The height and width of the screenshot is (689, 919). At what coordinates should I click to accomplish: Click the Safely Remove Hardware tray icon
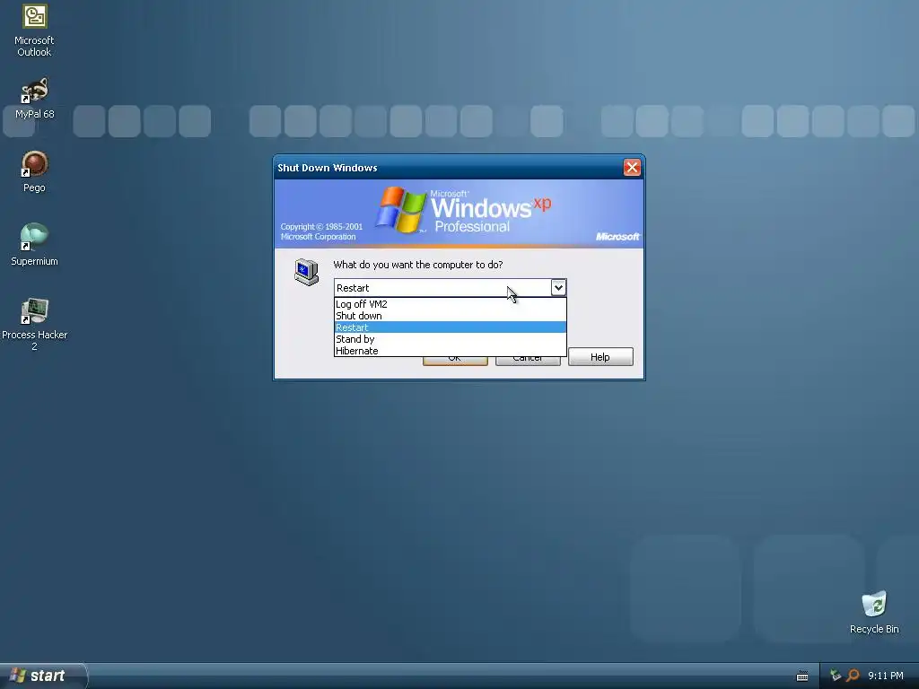click(x=836, y=676)
